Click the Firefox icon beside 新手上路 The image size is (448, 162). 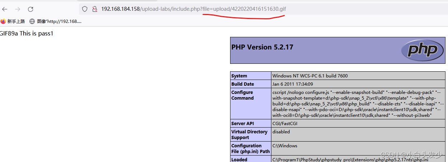coord(3,22)
